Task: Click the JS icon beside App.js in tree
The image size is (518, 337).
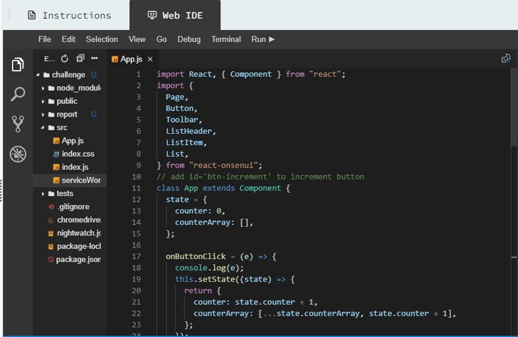Action: 56,141
